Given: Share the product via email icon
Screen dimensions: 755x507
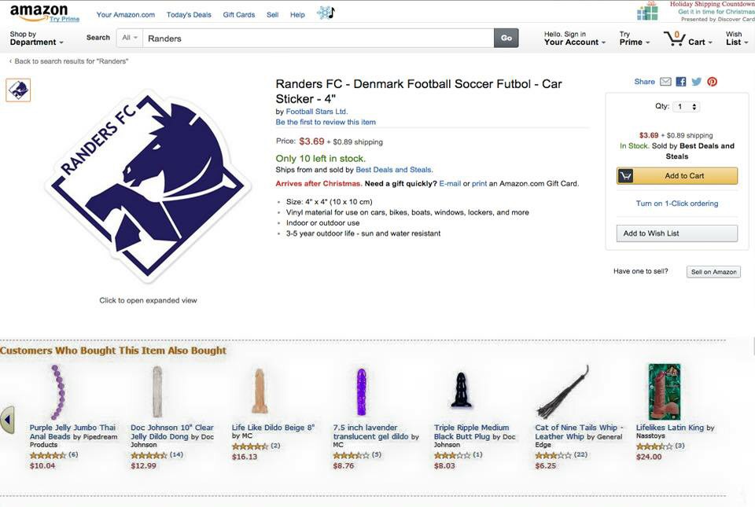Looking at the screenshot, I should coord(665,82).
